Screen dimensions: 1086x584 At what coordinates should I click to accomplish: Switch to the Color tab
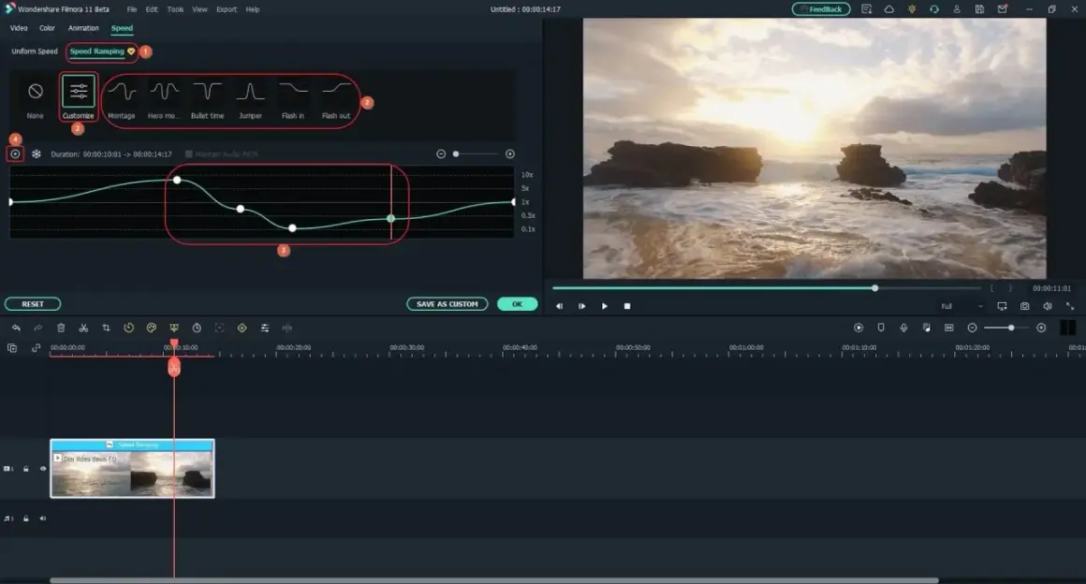pos(47,28)
